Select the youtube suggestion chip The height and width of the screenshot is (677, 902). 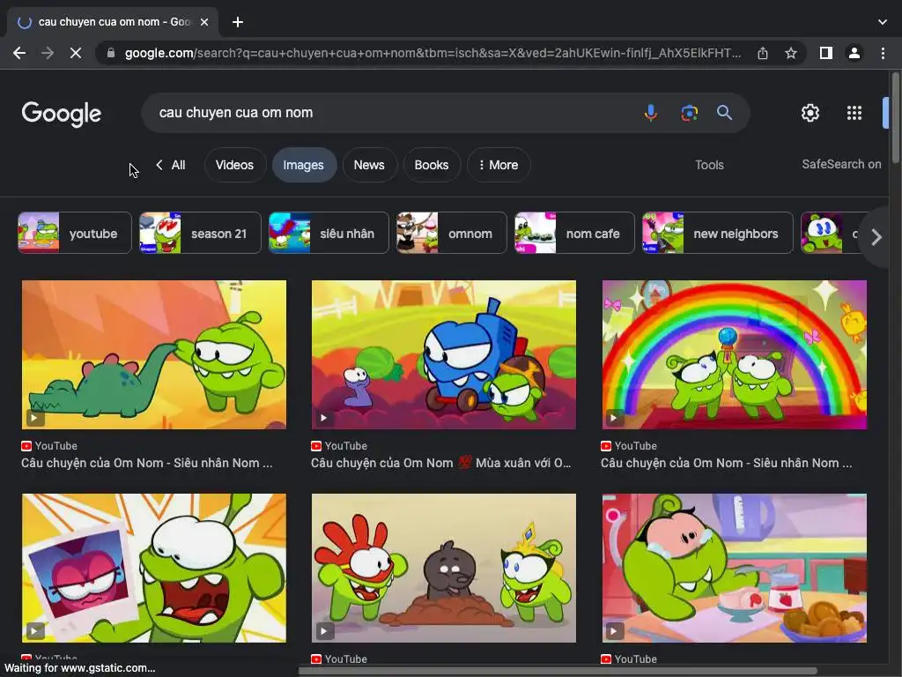[75, 233]
